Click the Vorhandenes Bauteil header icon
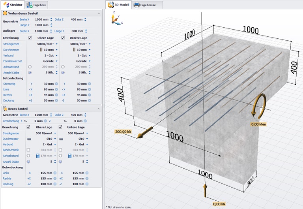This screenshot has width=303, height=209. (x=5, y=13)
